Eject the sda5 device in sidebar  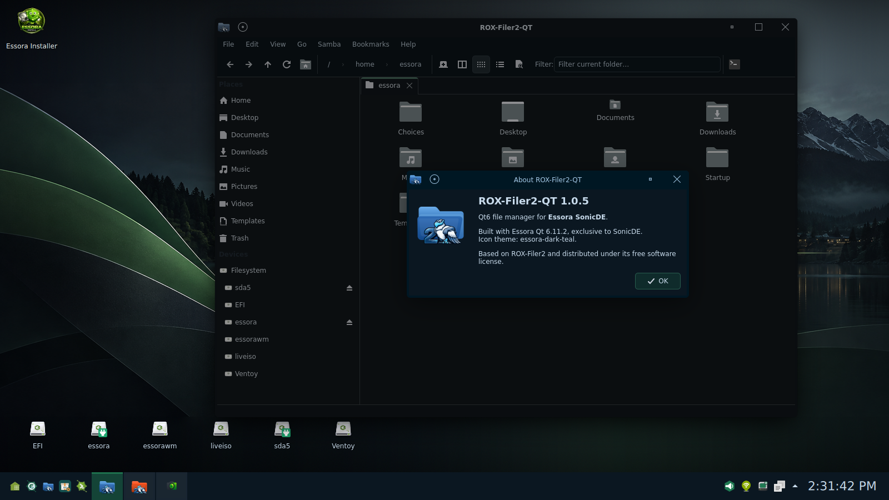[x=349, y=288]
